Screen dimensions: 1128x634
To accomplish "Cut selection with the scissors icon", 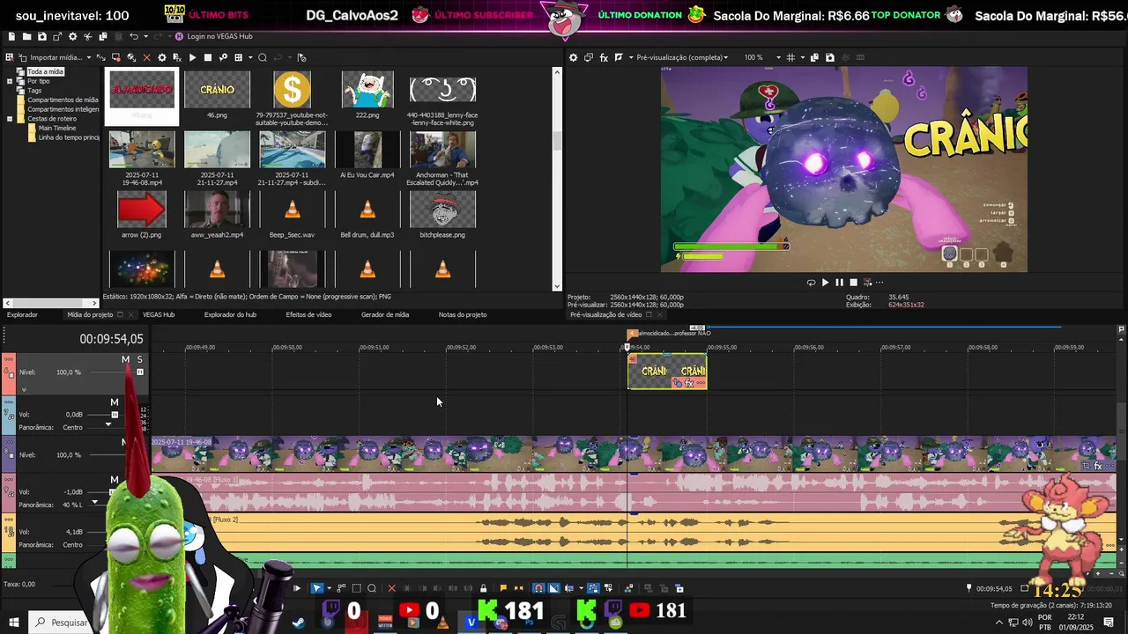I will point(88,36).
